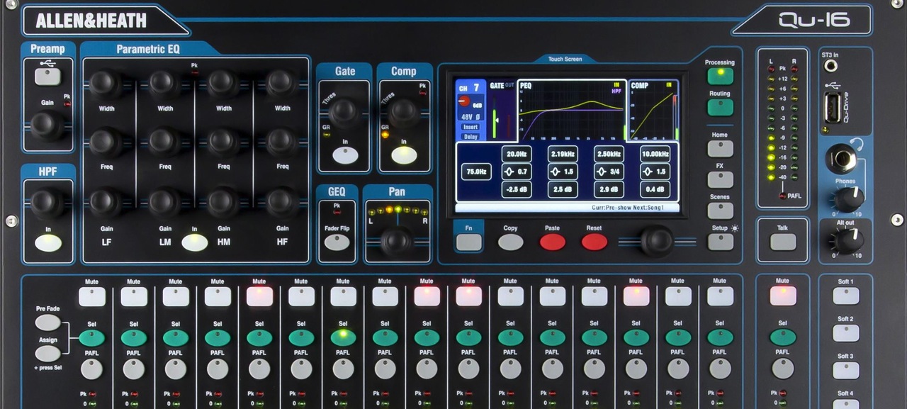Open the Scenes screen
The width and height of the screenshot is (907, 409).
720,211
